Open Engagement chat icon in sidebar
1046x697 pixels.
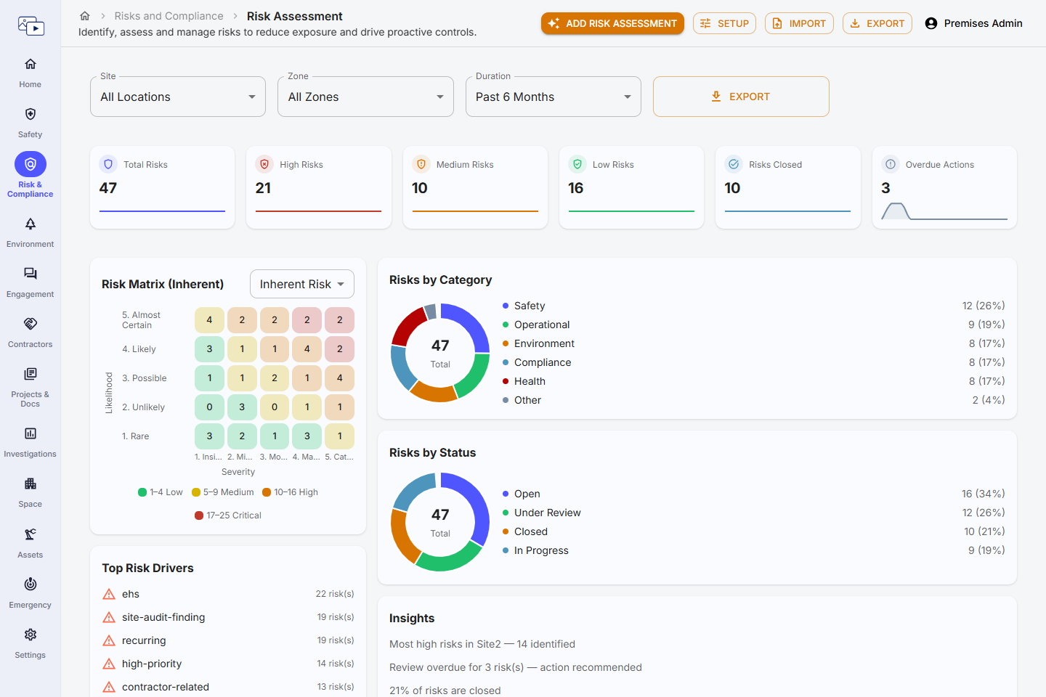click(x=31, y=274)
